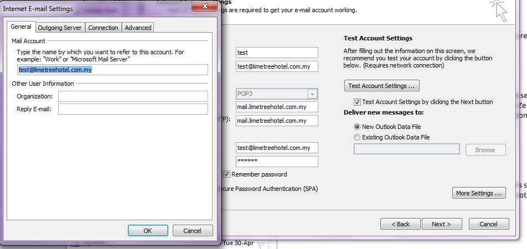
Task: Choose Existing Outlook Data File option
Action: click(x=357, y=137)
